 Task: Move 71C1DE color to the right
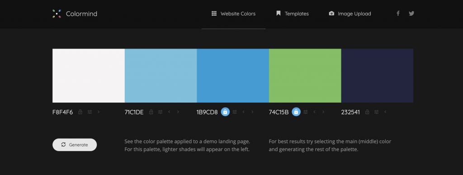[x=178, y=112]
